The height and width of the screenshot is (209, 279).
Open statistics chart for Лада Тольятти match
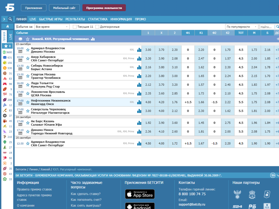[139, 85]
